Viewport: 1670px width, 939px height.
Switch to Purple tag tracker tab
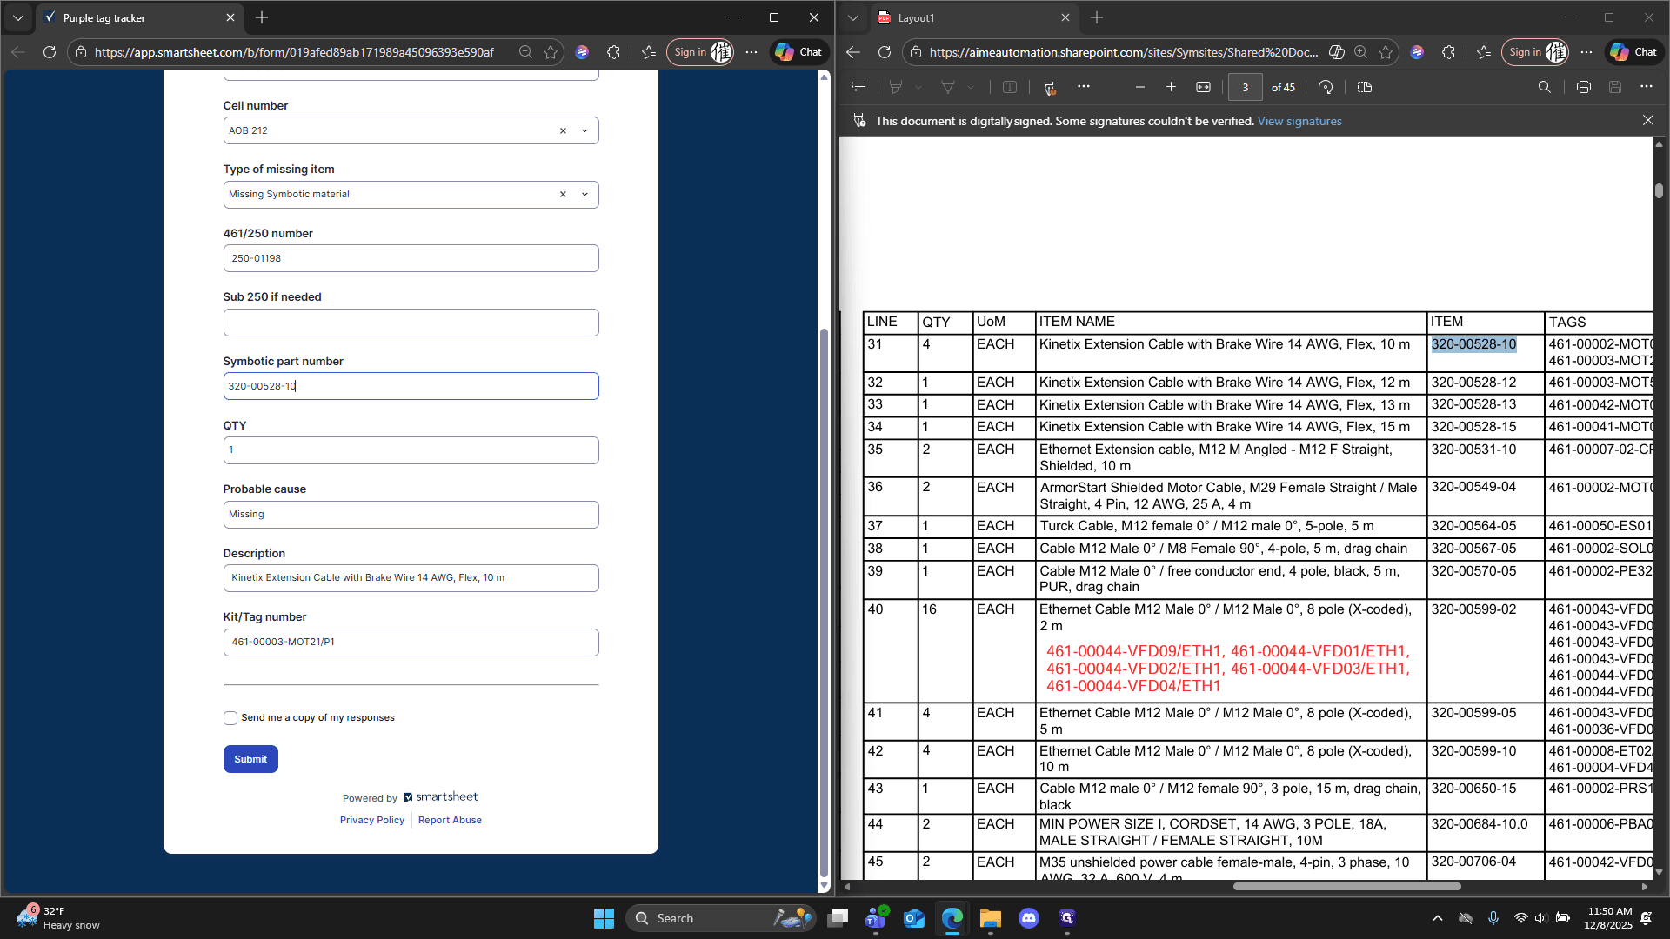[140, 17]
